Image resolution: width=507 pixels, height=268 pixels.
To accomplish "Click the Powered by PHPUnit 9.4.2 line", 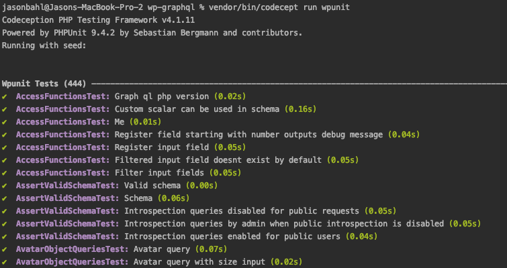I will coord(152,33).
